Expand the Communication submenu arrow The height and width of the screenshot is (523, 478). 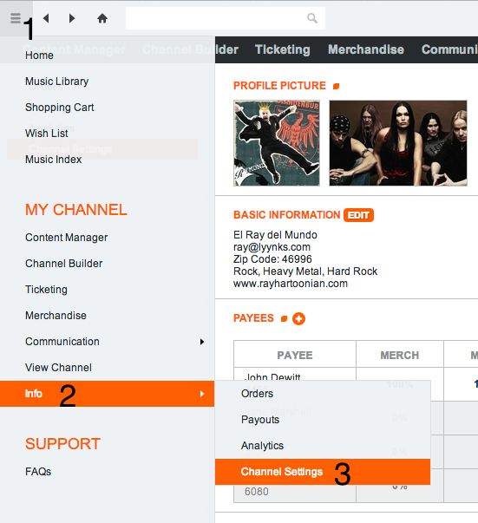pos(202,342)
